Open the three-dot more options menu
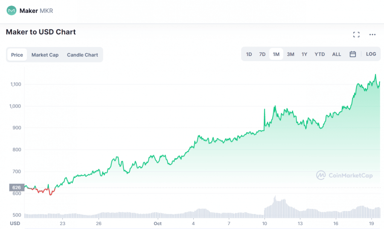Screen dimensions: 384x229 (x=372, y=35)
